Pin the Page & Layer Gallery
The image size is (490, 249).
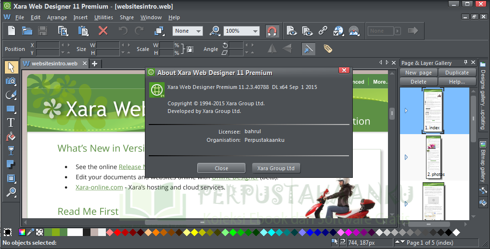click(465, 62)
